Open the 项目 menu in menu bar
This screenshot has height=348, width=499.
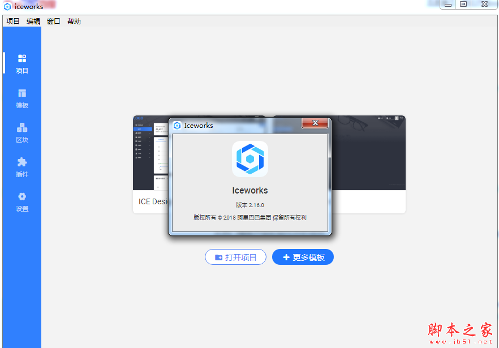(x=12, y=22)
